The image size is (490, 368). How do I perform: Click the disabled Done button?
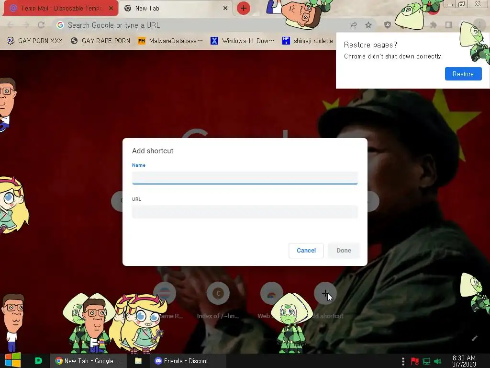[x=344, y=250]
